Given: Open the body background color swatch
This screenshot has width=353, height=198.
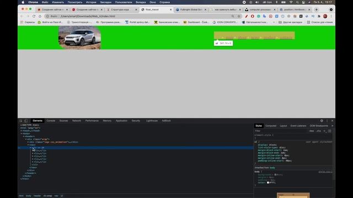Looking at the screenshot, I should 275,175.
